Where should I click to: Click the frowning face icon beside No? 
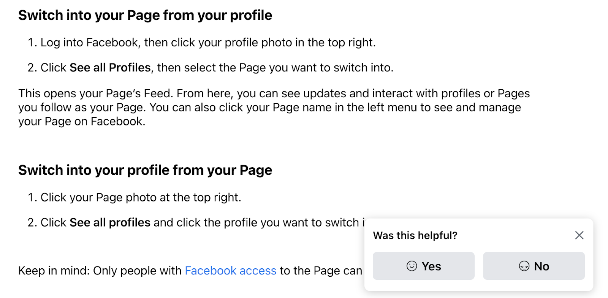(x=524, y=266)
